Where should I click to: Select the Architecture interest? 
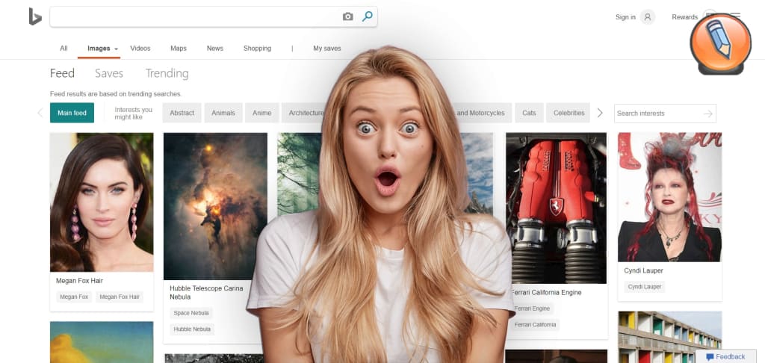[x=303, y=113]
